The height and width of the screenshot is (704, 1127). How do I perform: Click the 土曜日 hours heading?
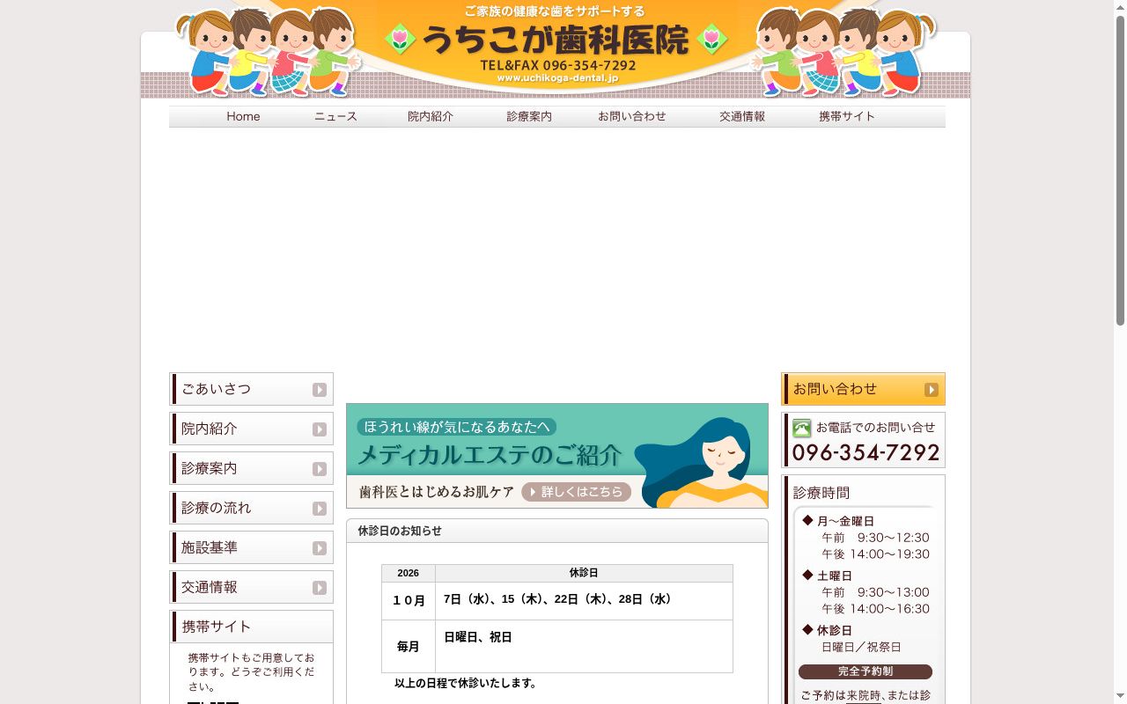pyautogui.click(x=835, y=576)
